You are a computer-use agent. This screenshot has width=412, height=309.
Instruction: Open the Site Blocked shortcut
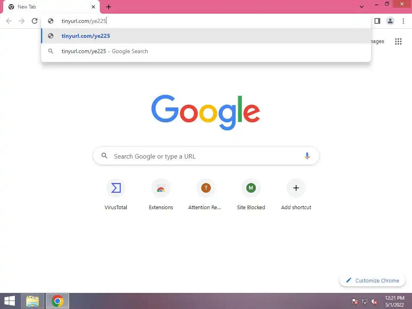tap(251, 195)
